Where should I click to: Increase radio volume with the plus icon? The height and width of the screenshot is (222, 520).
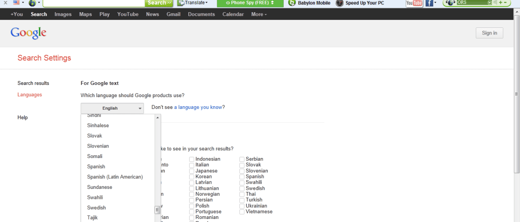click(500, 3)
